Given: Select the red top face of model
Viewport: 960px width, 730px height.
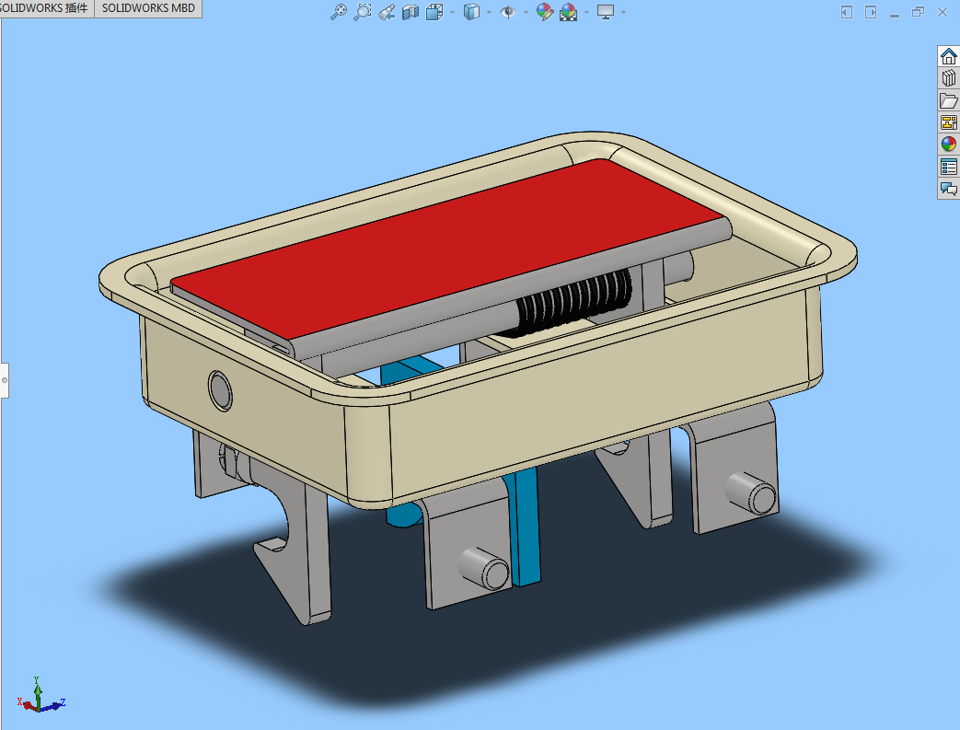Looking at the screenshot, I should pos(447,248).
